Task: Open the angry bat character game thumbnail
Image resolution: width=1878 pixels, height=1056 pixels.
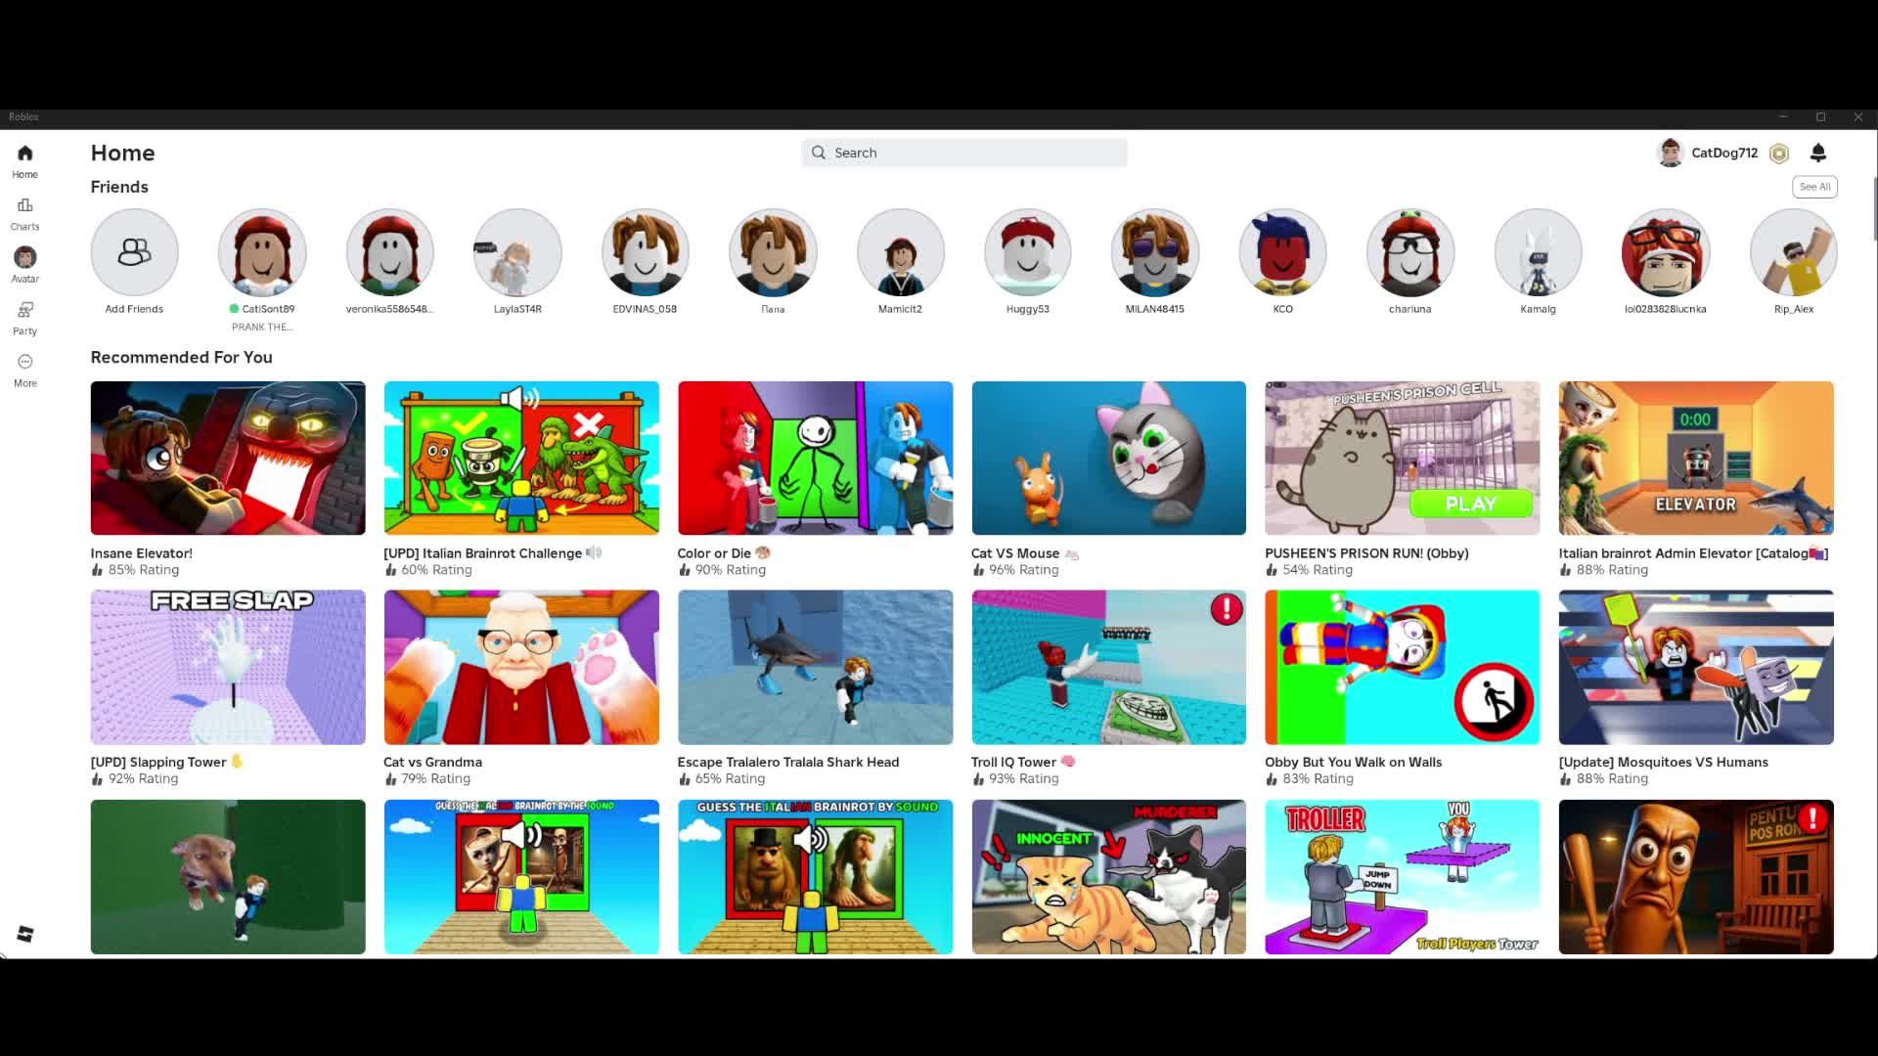Action: 1696,876
